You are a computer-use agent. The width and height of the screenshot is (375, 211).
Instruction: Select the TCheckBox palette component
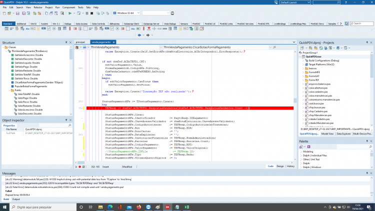pos(49,28)
